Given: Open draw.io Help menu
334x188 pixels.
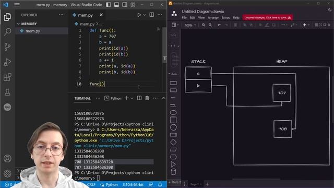Looking at the screenshot, I should [236, 18].
